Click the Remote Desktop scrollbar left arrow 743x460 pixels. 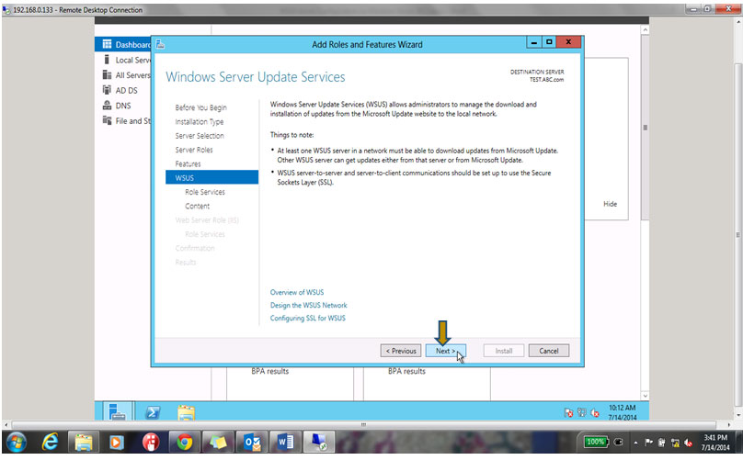tap(6, 424)
